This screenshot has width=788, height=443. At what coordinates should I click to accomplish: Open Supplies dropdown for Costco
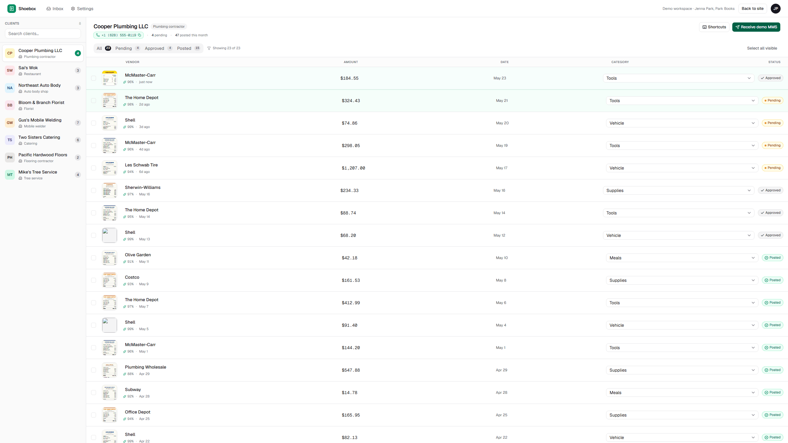click(682, 280)
